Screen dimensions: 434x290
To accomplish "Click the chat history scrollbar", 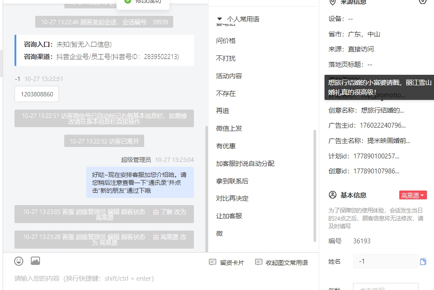I will (x=207, y=188).
